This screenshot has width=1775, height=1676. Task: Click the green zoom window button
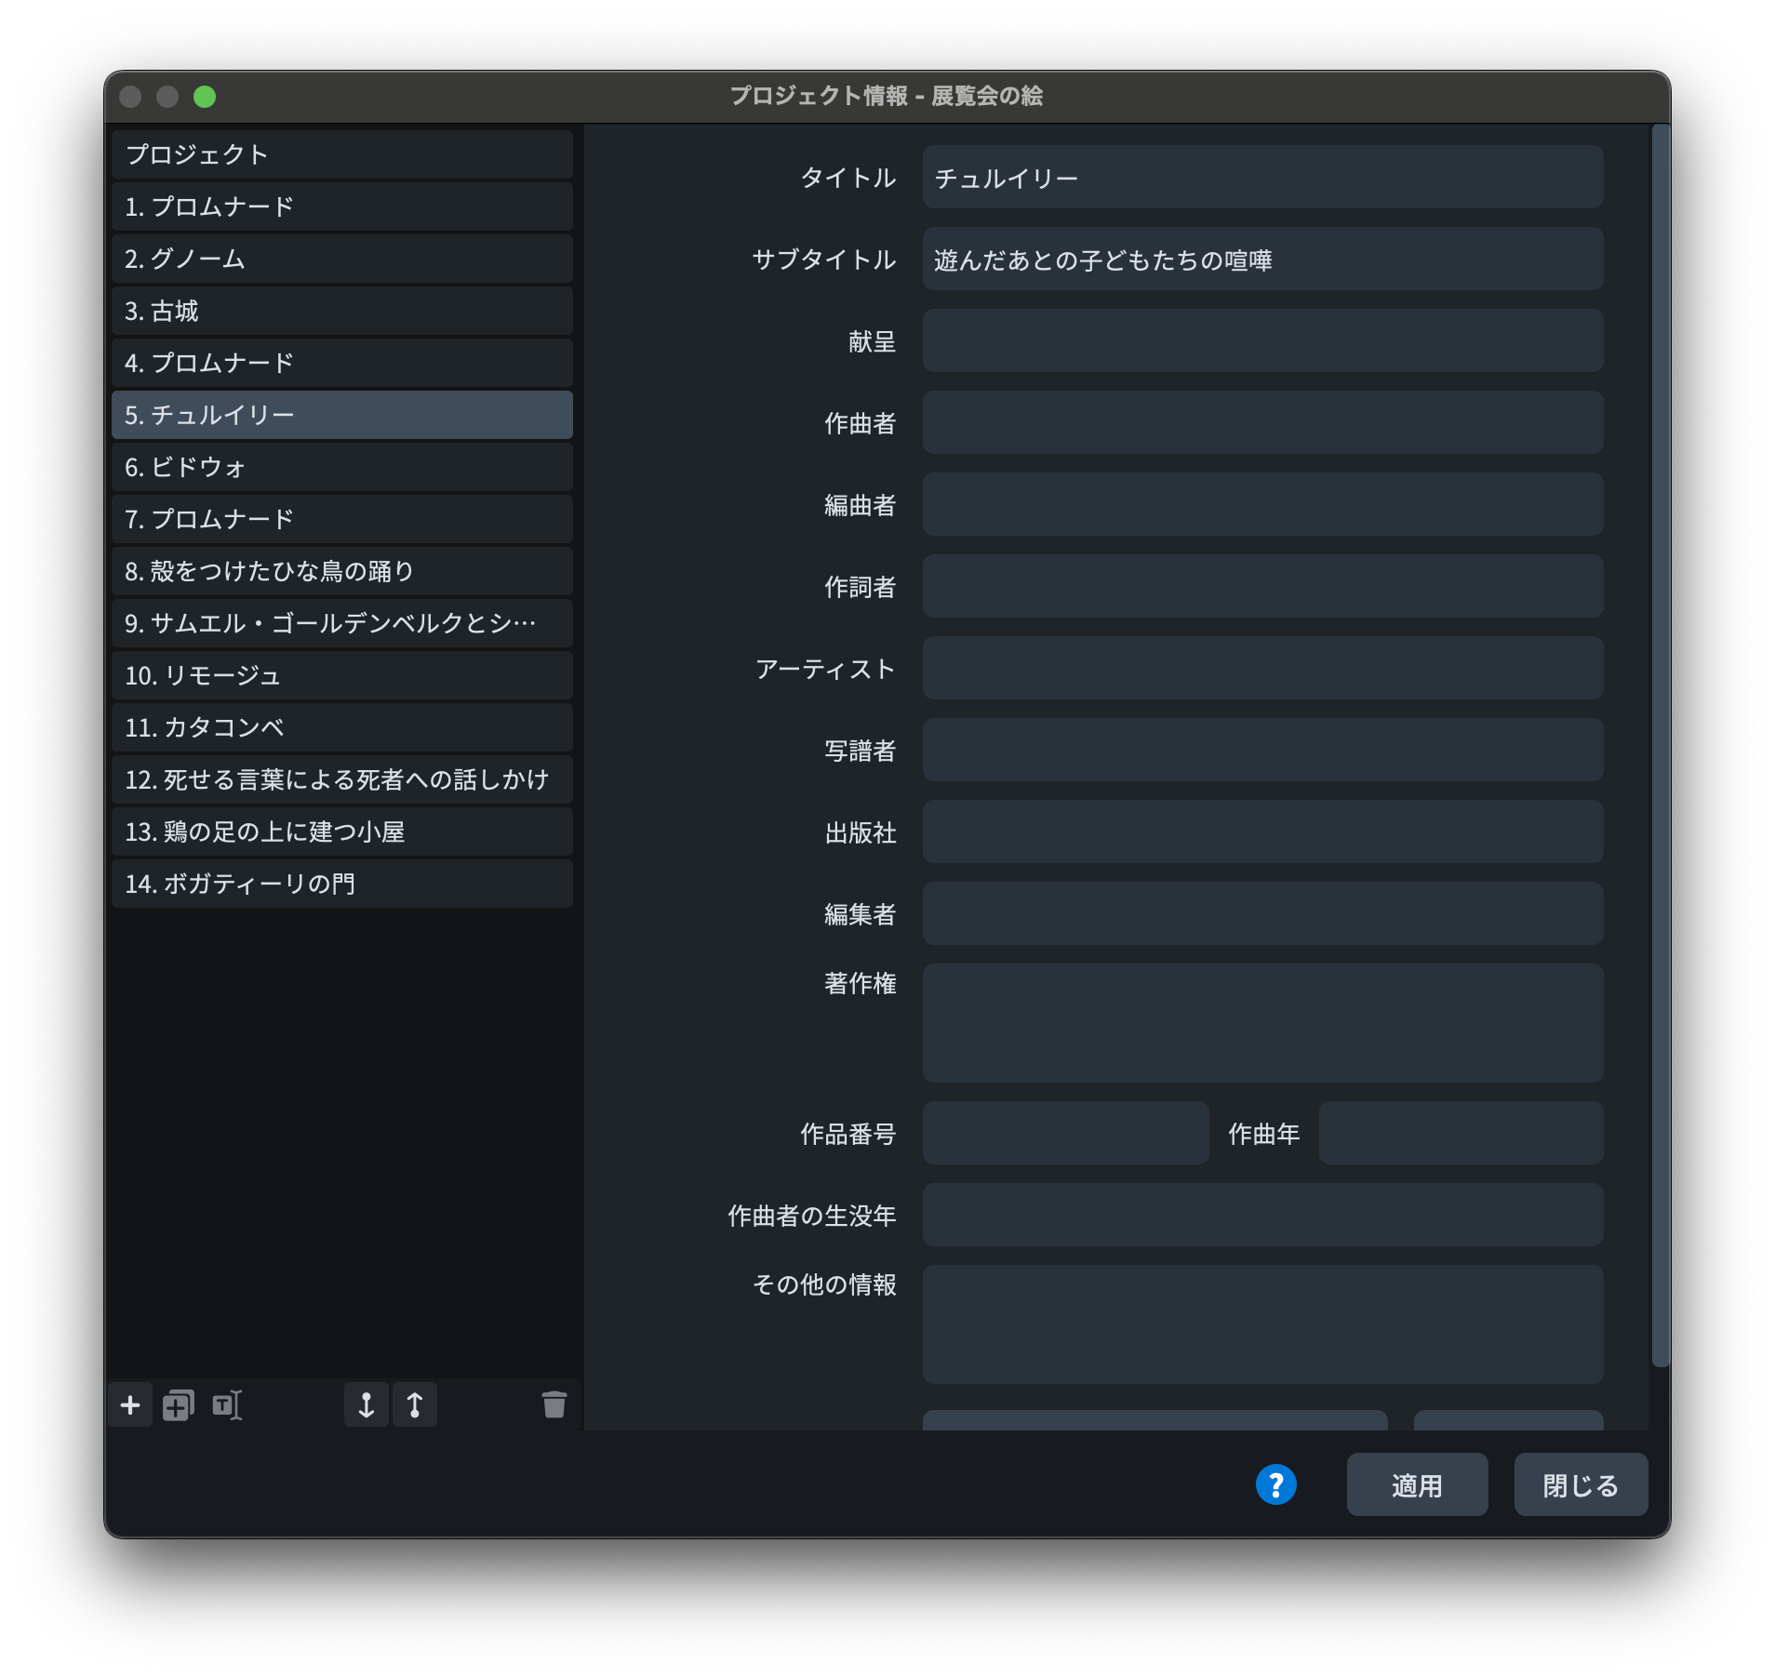coord(205,97)
